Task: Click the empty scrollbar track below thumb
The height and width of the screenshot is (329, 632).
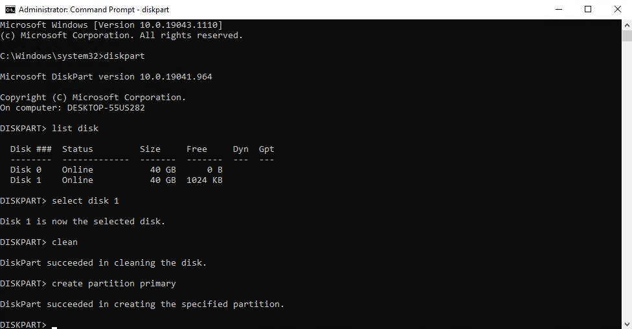Action: click(627, 181)
